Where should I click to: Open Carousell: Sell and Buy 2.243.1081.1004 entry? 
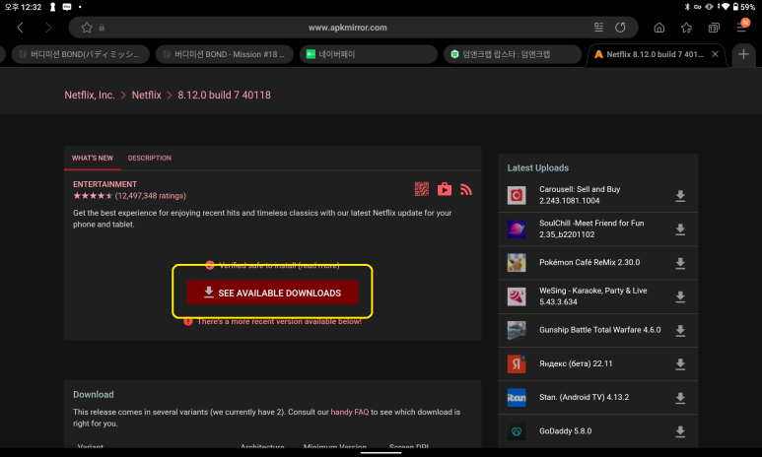pos(580,195)
